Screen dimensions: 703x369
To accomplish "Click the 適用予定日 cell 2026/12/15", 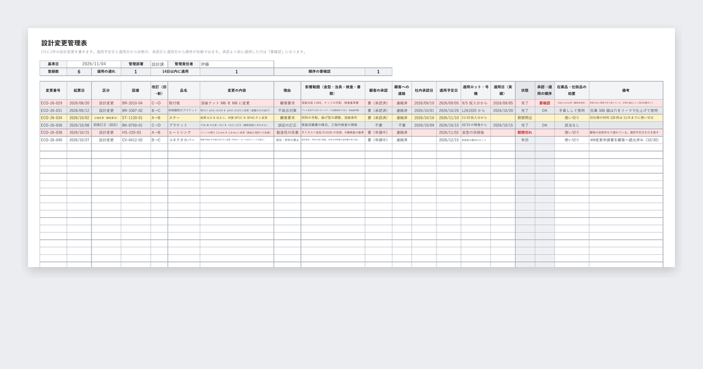I will pos(449,140).
